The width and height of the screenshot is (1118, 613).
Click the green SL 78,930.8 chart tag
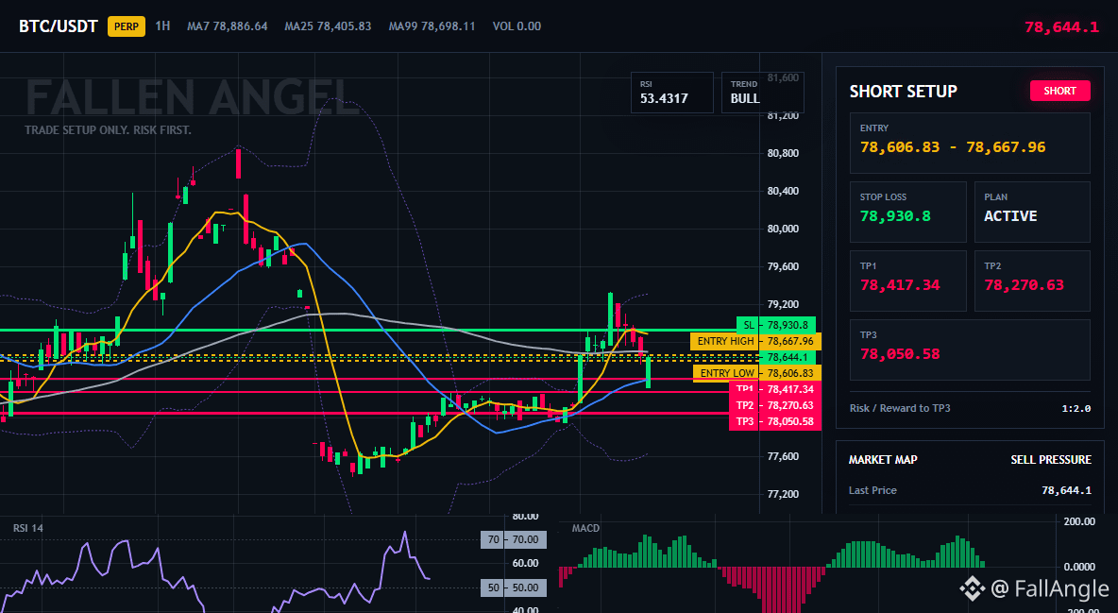click(776, 325)
